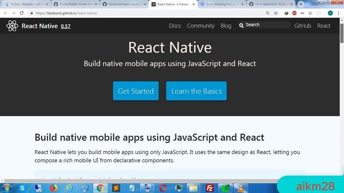
Task: Click the zoom magnifier icon in address bar
Action: coord(268,13)
